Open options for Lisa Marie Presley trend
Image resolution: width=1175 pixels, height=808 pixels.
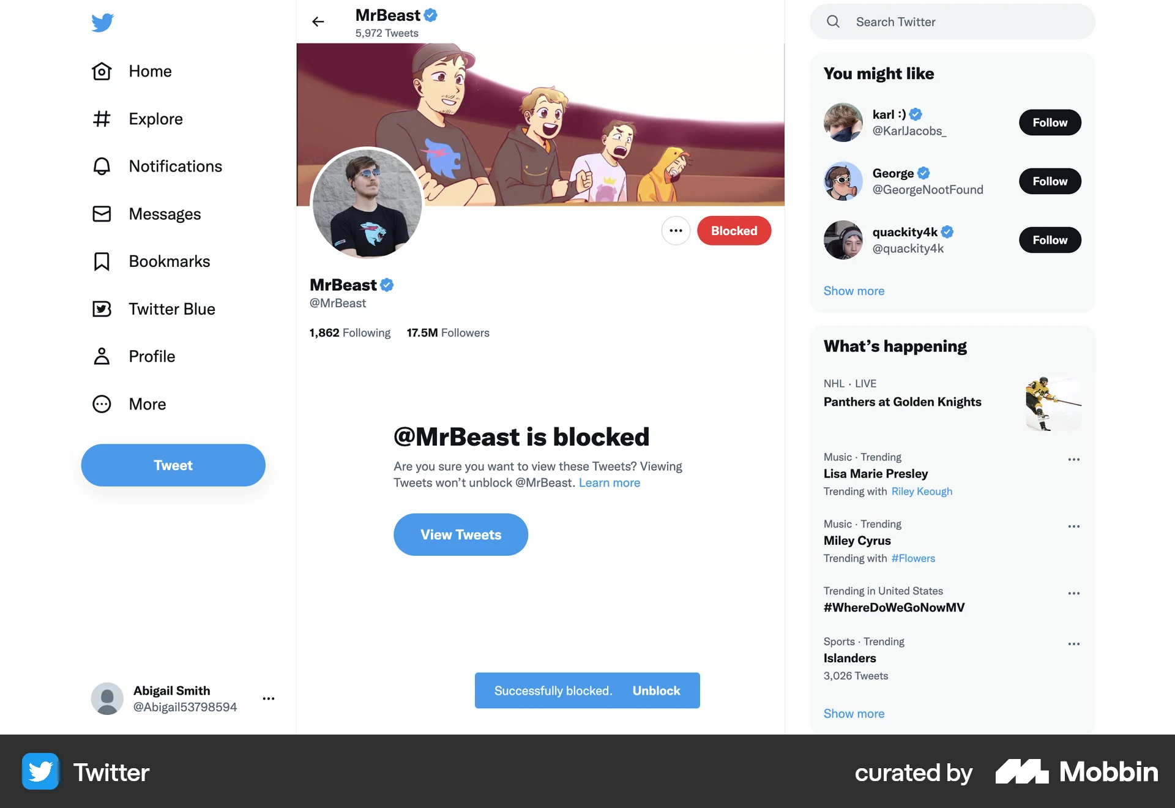1073,459
